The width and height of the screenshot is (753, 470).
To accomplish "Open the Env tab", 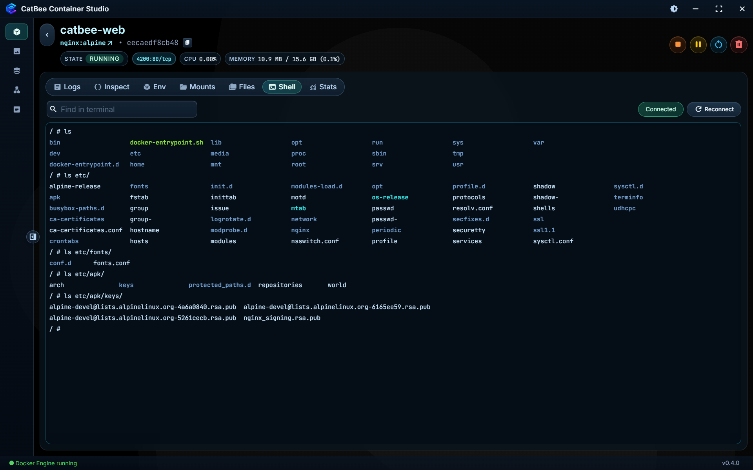I will tap(155, 87).
